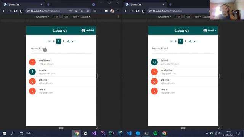Viewport: 244px width, 137px height.
Task: Open home page in left browser window
Action: (x=21, y=11)
